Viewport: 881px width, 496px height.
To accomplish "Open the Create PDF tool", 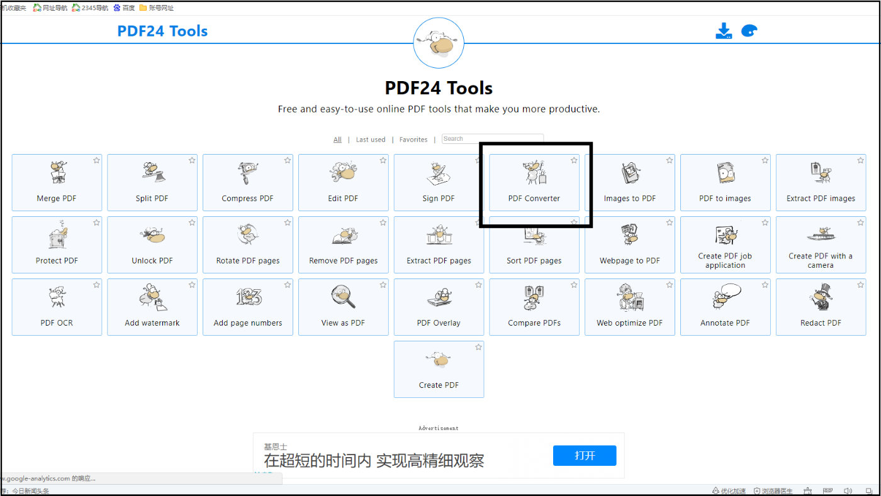I will click(439, 369).
